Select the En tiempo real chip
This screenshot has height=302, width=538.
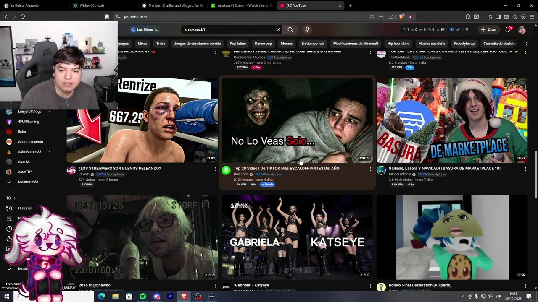coord(313,44)
